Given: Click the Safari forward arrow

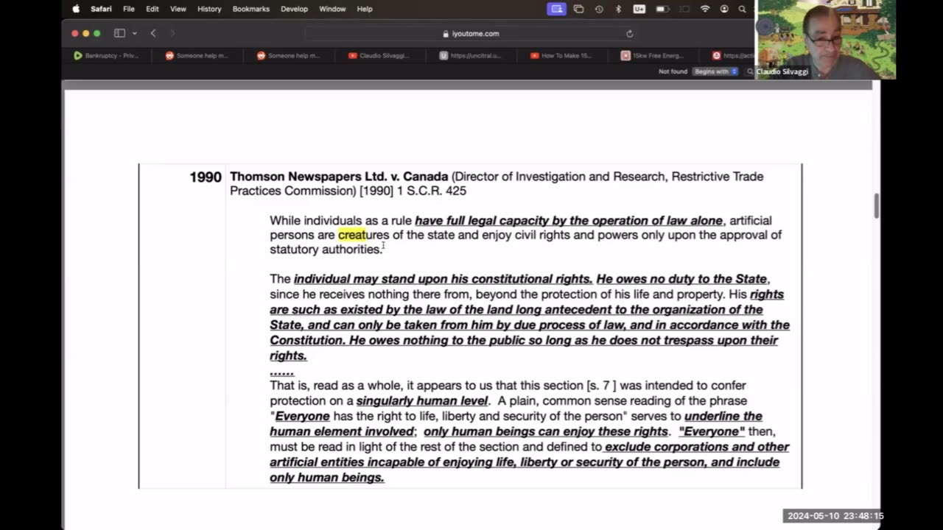Looking at the screenshot, I should coord(172,33).
